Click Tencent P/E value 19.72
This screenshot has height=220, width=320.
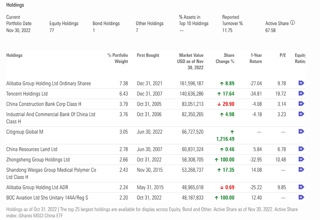(x=281, y=94)
